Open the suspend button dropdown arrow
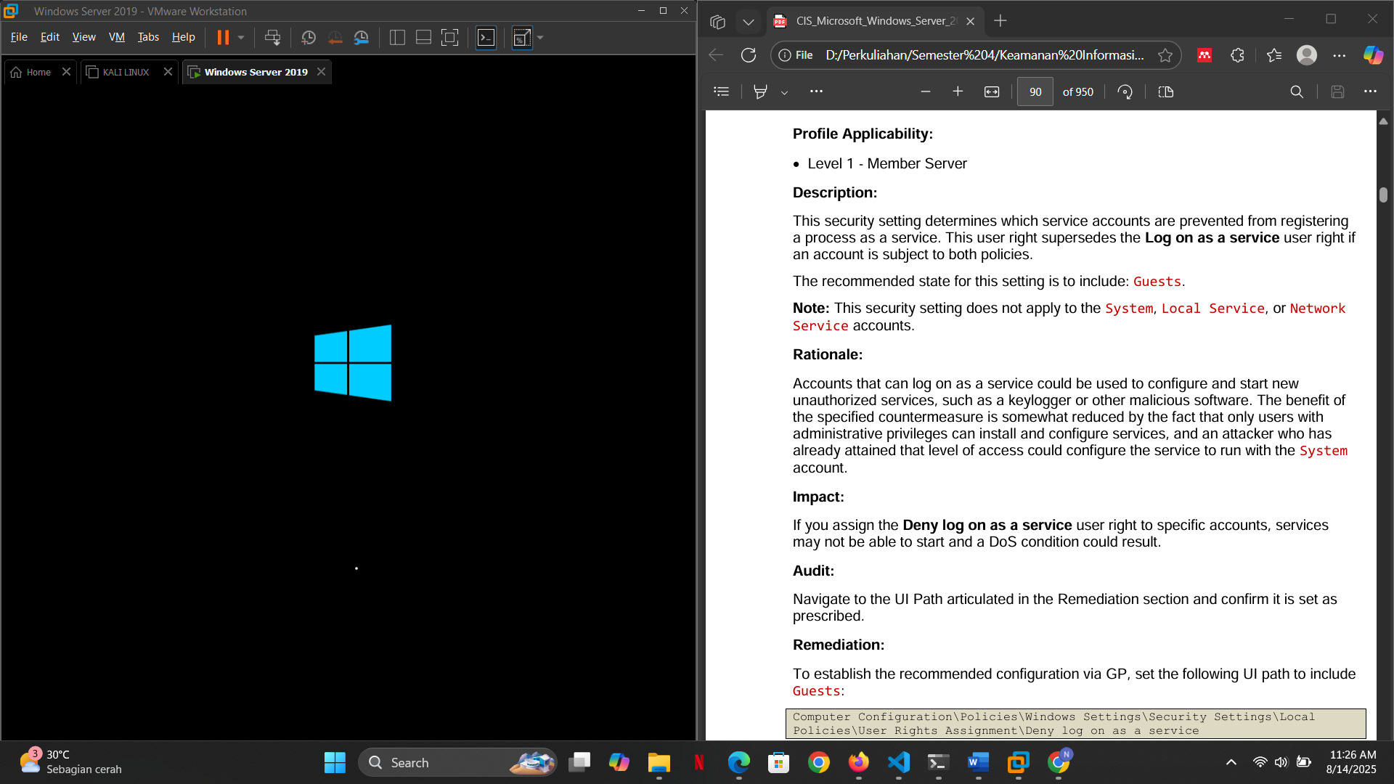The image size is (1394, 784). point(241,38)
